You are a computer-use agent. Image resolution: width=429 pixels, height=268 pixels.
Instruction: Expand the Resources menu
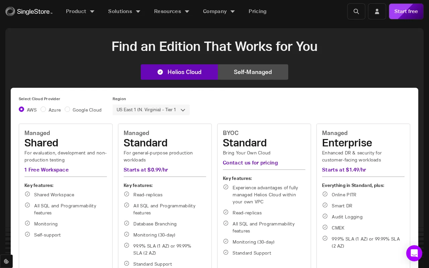[172, 11]
